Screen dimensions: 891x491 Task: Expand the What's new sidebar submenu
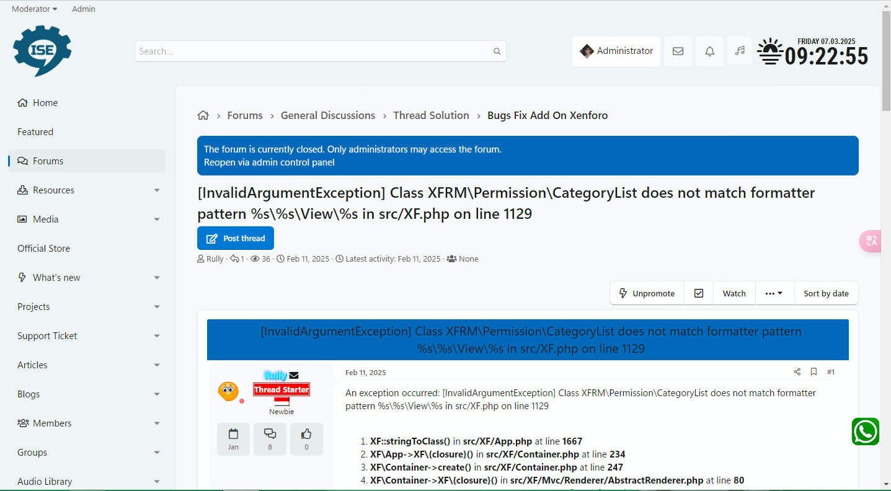point(157,278)
